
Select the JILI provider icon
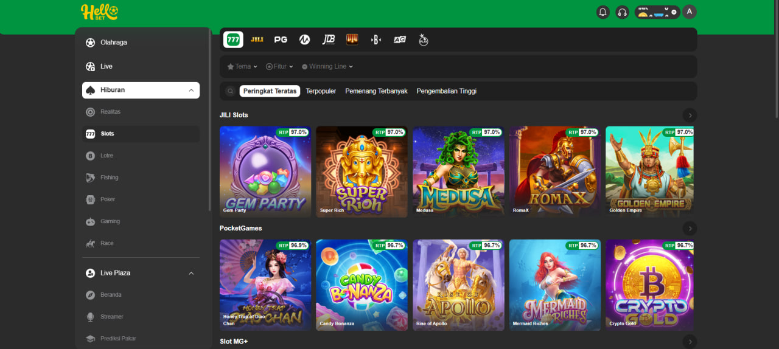(x=257, y=40)
